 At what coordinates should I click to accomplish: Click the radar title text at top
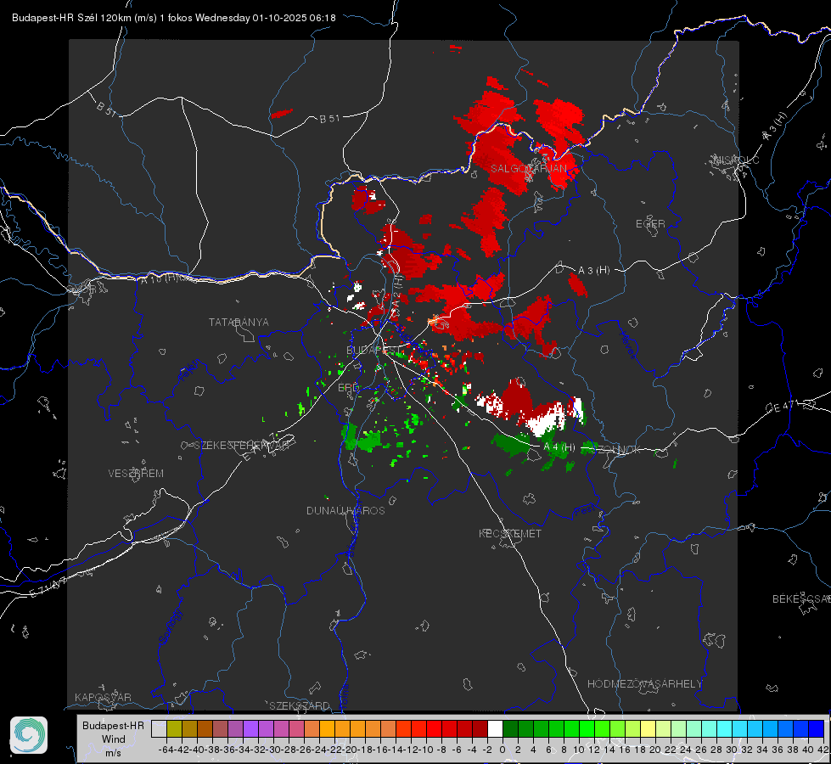coord(174,18)
